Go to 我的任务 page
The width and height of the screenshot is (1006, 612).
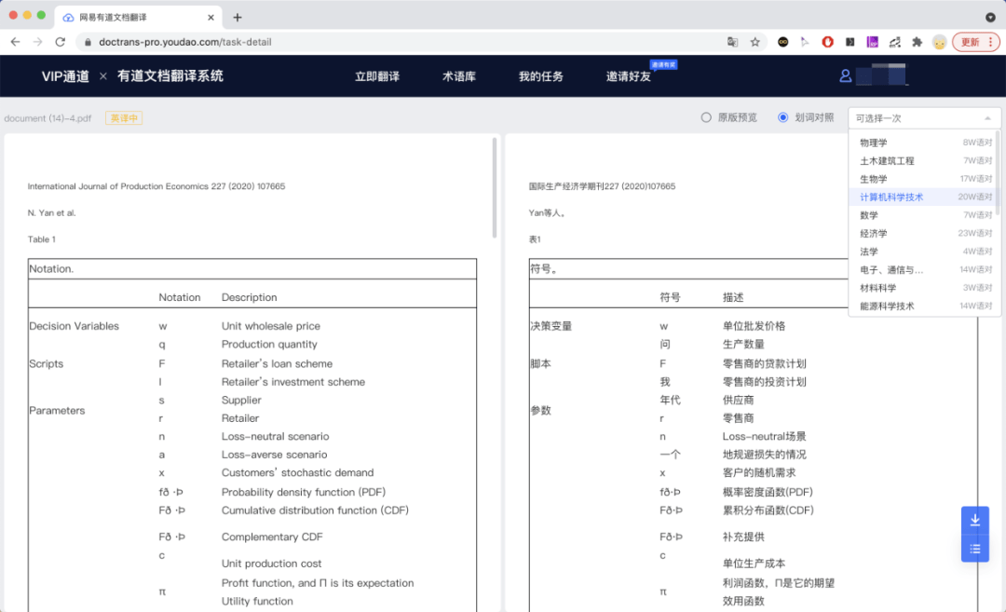tap(541, 76)
